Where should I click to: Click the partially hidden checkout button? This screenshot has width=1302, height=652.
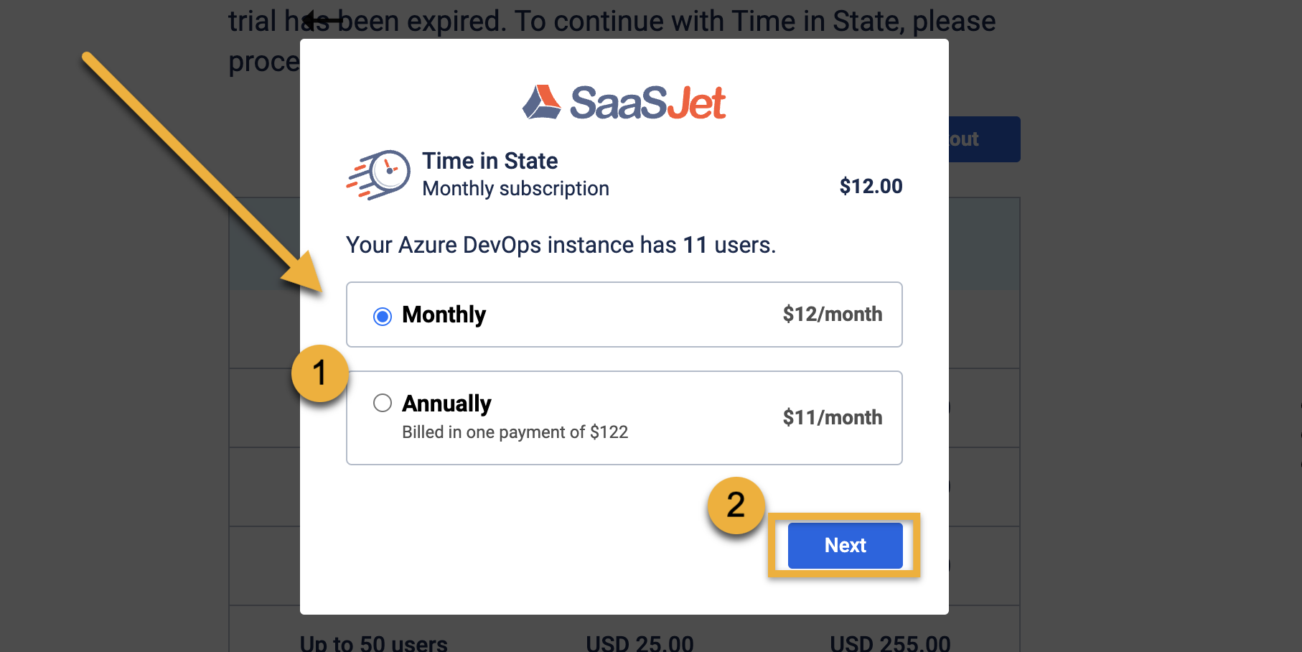pos(983,139)
